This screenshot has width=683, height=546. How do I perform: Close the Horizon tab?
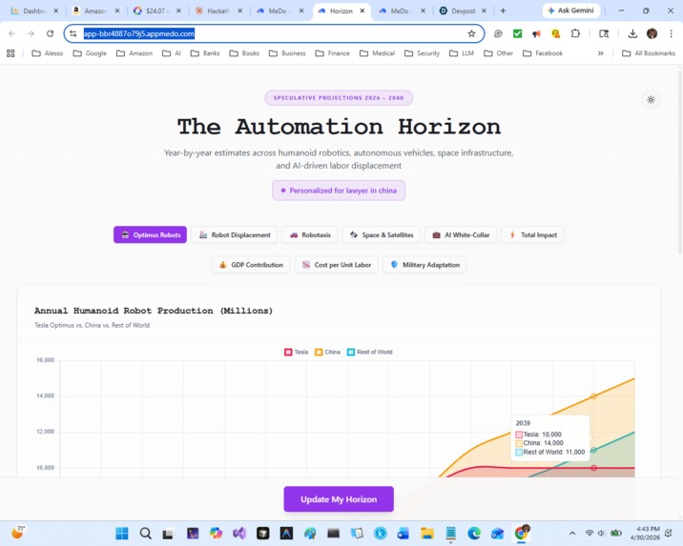tap(362, 10)
